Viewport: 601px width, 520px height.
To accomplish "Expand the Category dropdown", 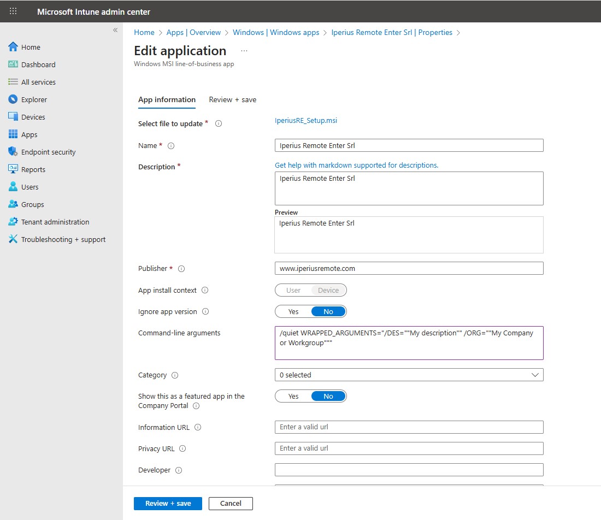I will click(409, 375).
